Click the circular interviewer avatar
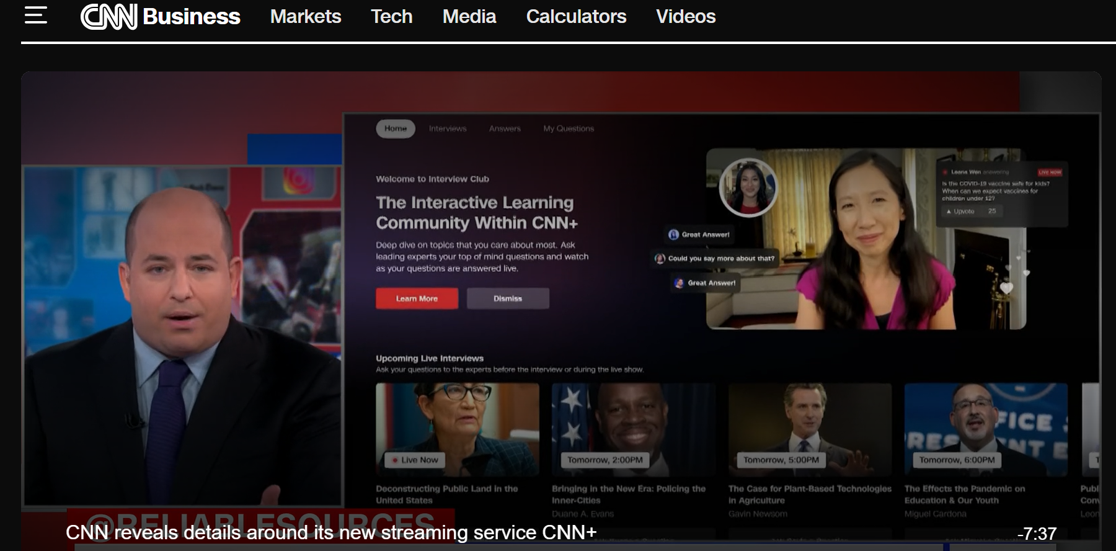 [x=748, y=187]
